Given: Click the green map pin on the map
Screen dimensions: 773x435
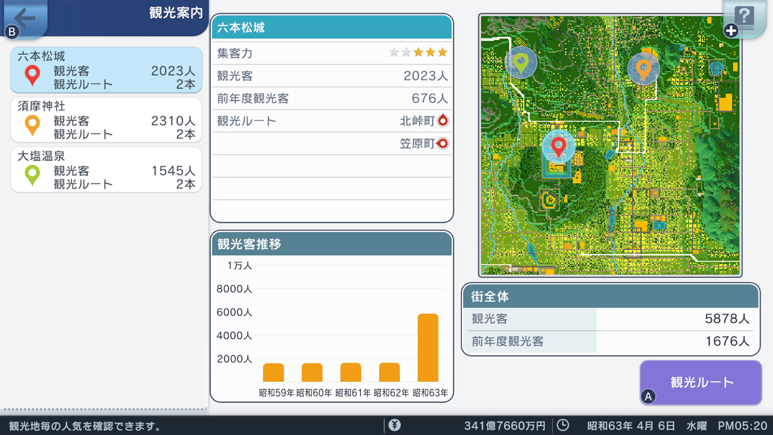Looking at the screenshot, I should point(520,62).
